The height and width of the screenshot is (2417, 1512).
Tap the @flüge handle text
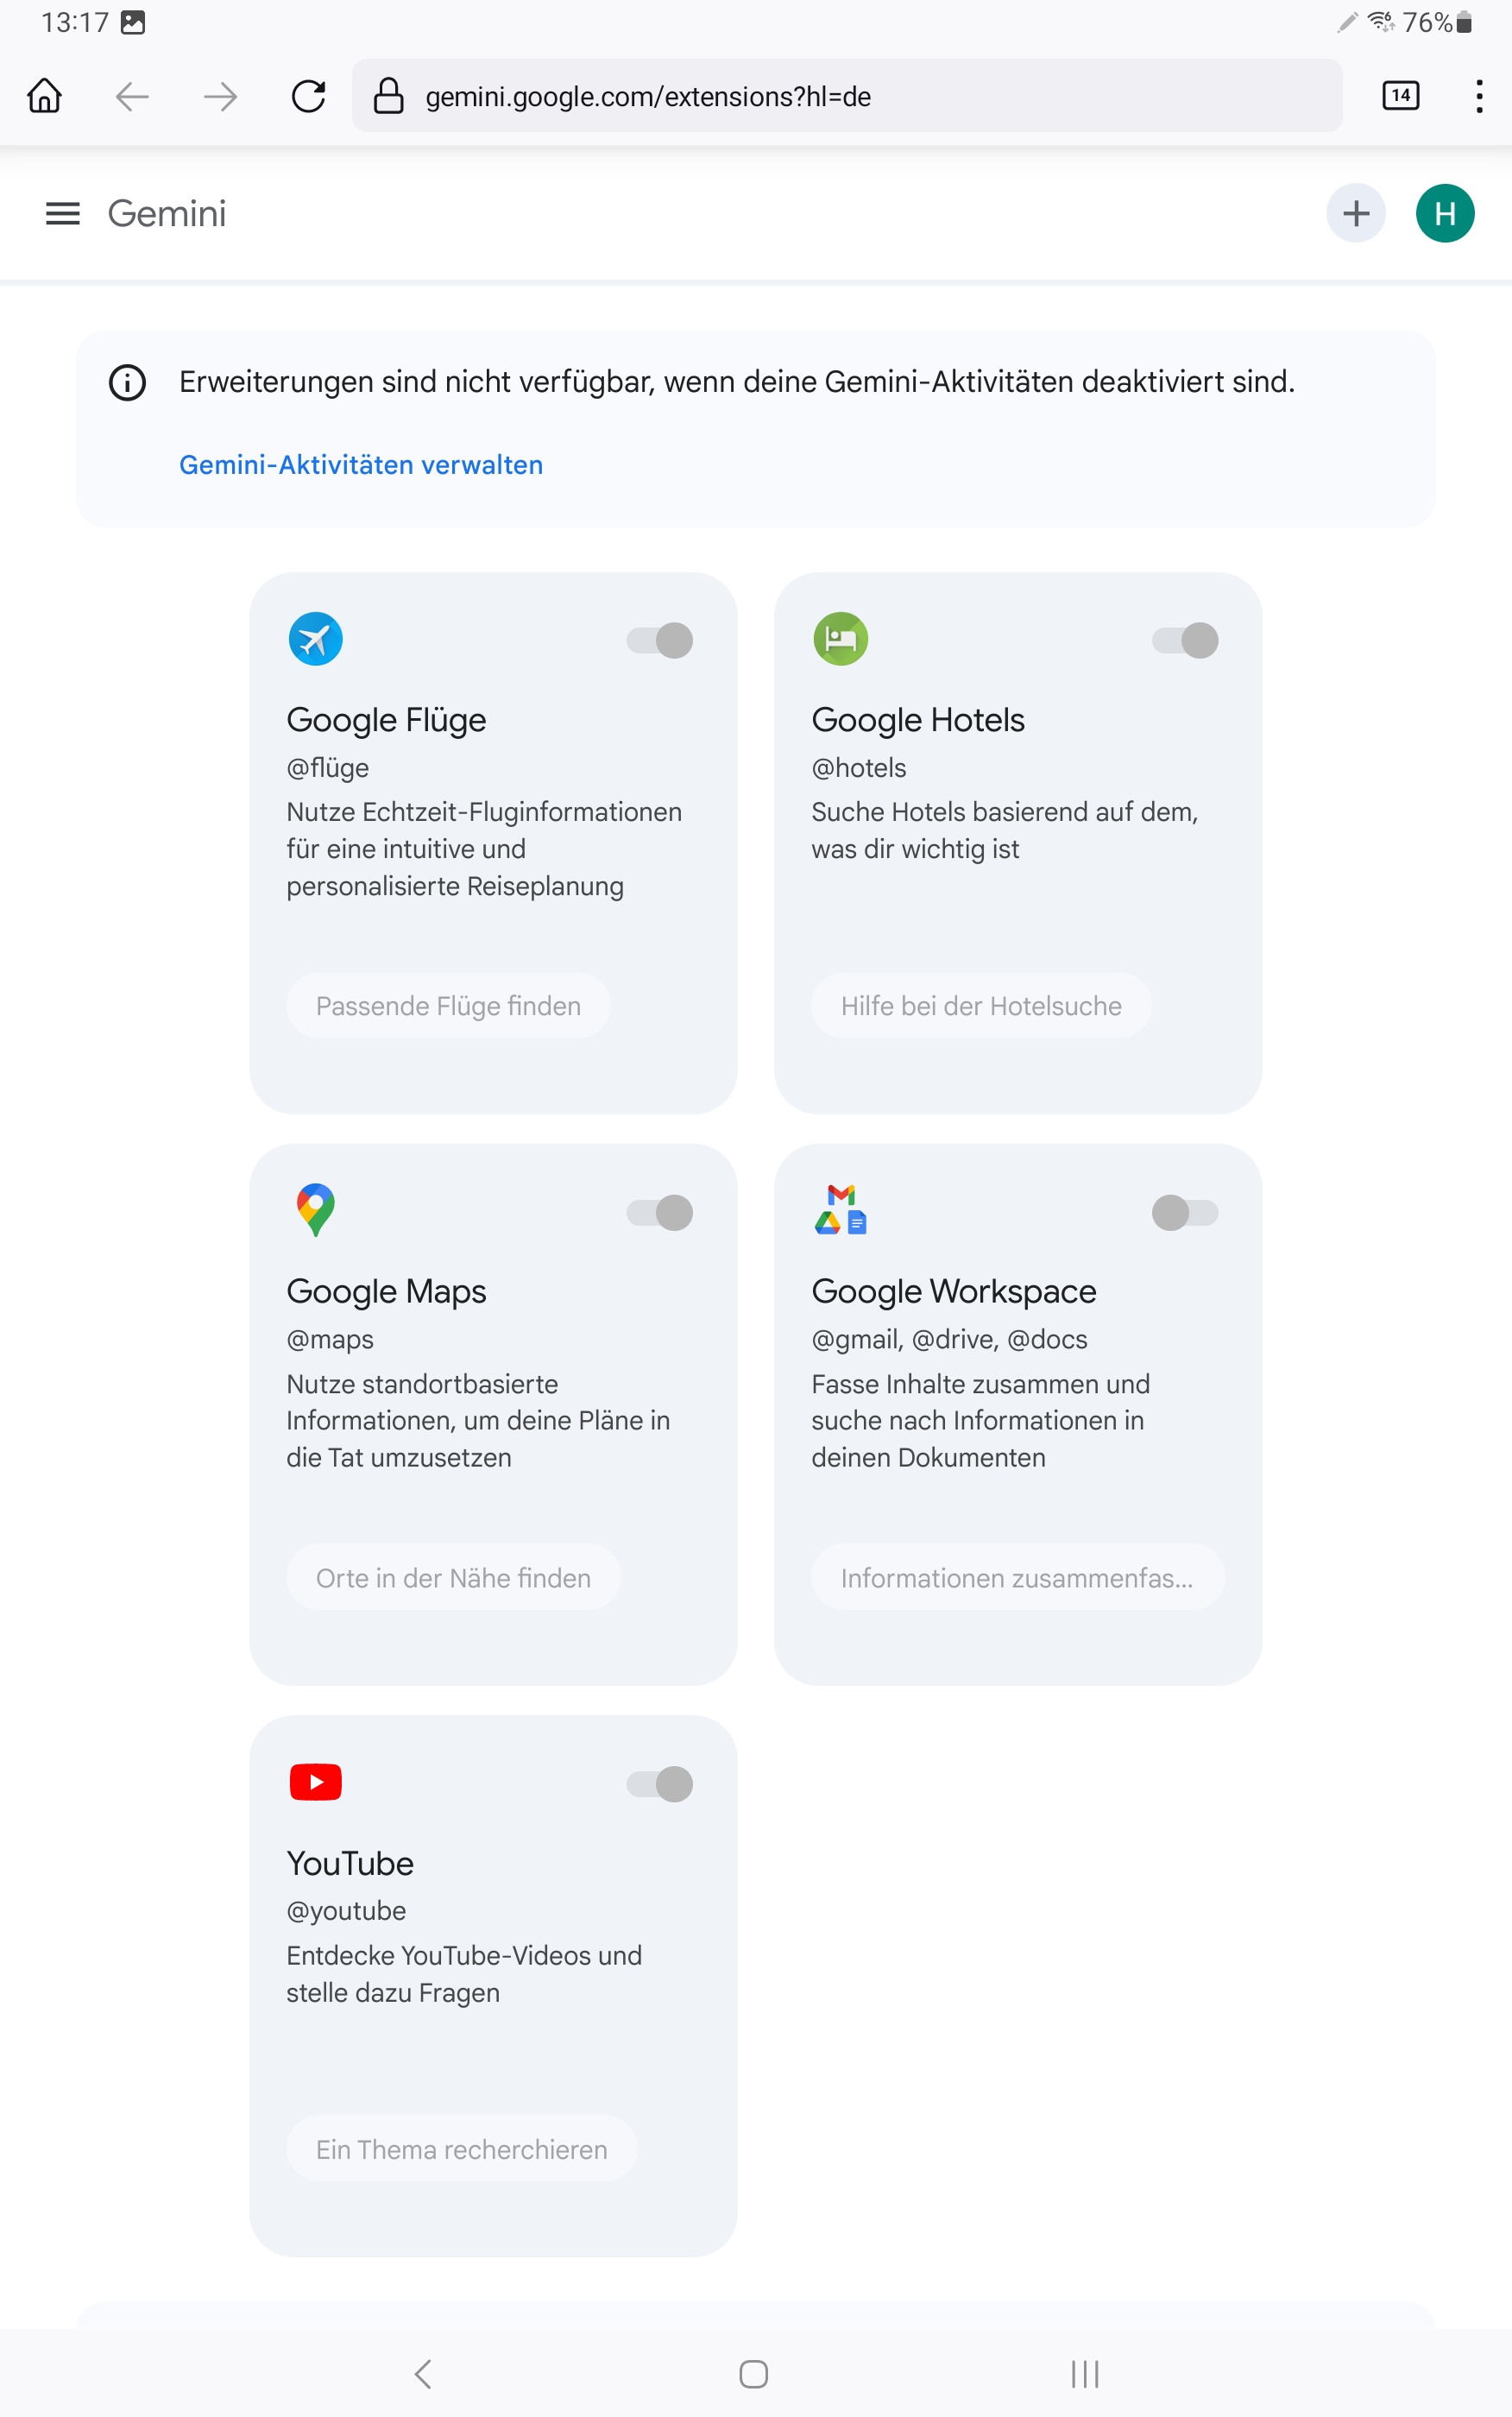point(328,768)
